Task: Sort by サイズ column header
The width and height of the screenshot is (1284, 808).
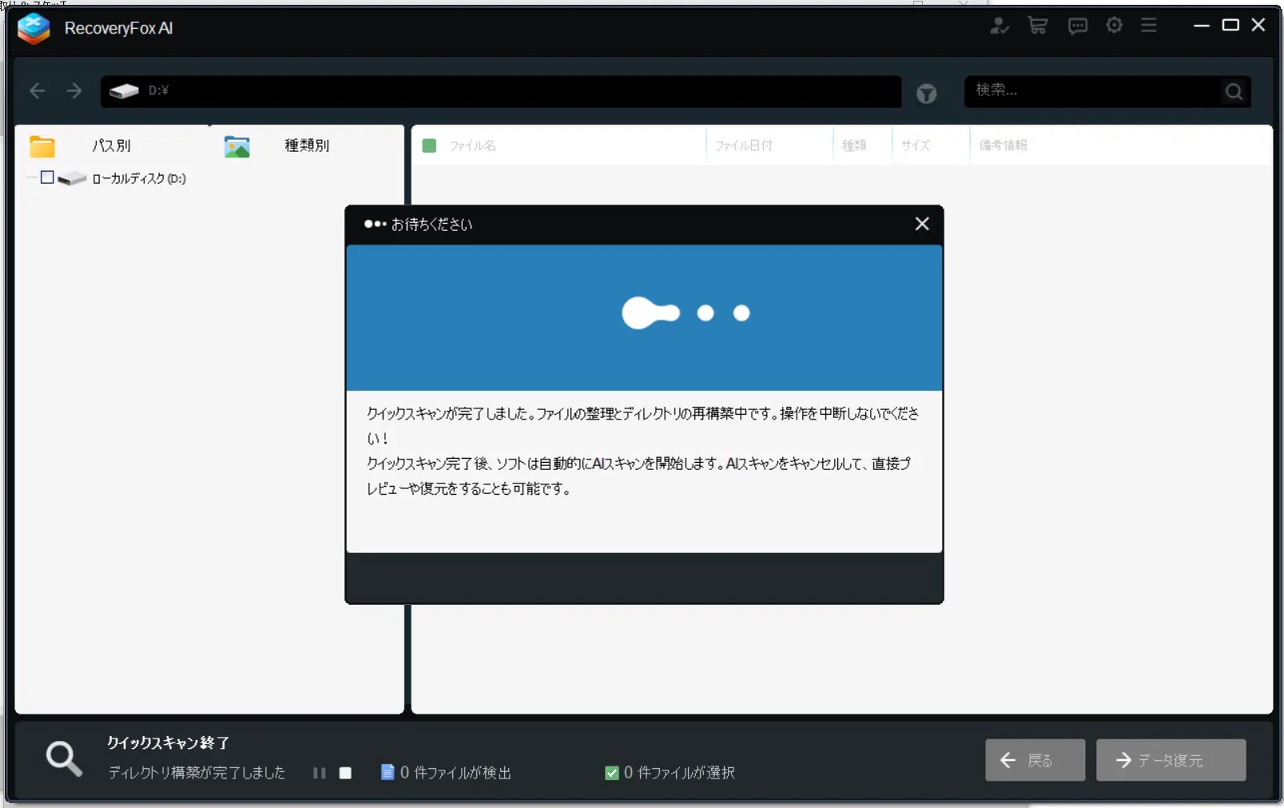Action: [916, 145]
